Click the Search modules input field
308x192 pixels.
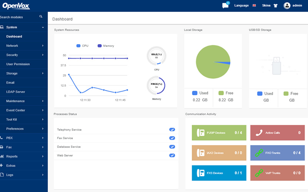[x=18, y=17]
